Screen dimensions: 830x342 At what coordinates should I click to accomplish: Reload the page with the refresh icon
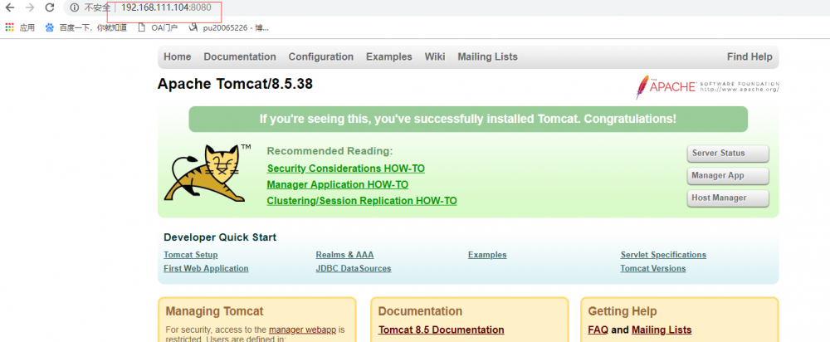click(x=50, y=7)
